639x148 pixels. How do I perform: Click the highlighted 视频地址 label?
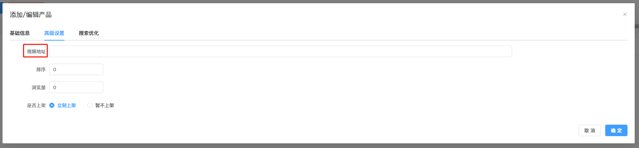coord(36,51)
